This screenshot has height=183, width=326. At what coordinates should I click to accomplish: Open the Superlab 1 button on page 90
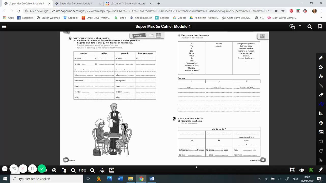[139, 35]
